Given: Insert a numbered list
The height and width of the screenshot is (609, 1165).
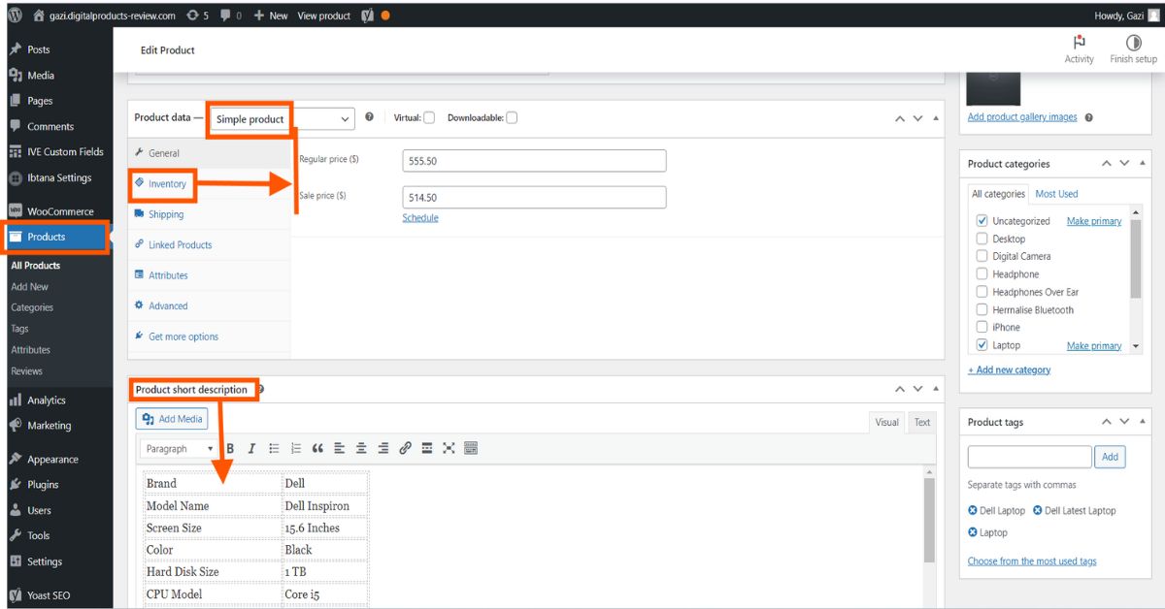Looking at the screenshot, I should [x=296, y=449].
